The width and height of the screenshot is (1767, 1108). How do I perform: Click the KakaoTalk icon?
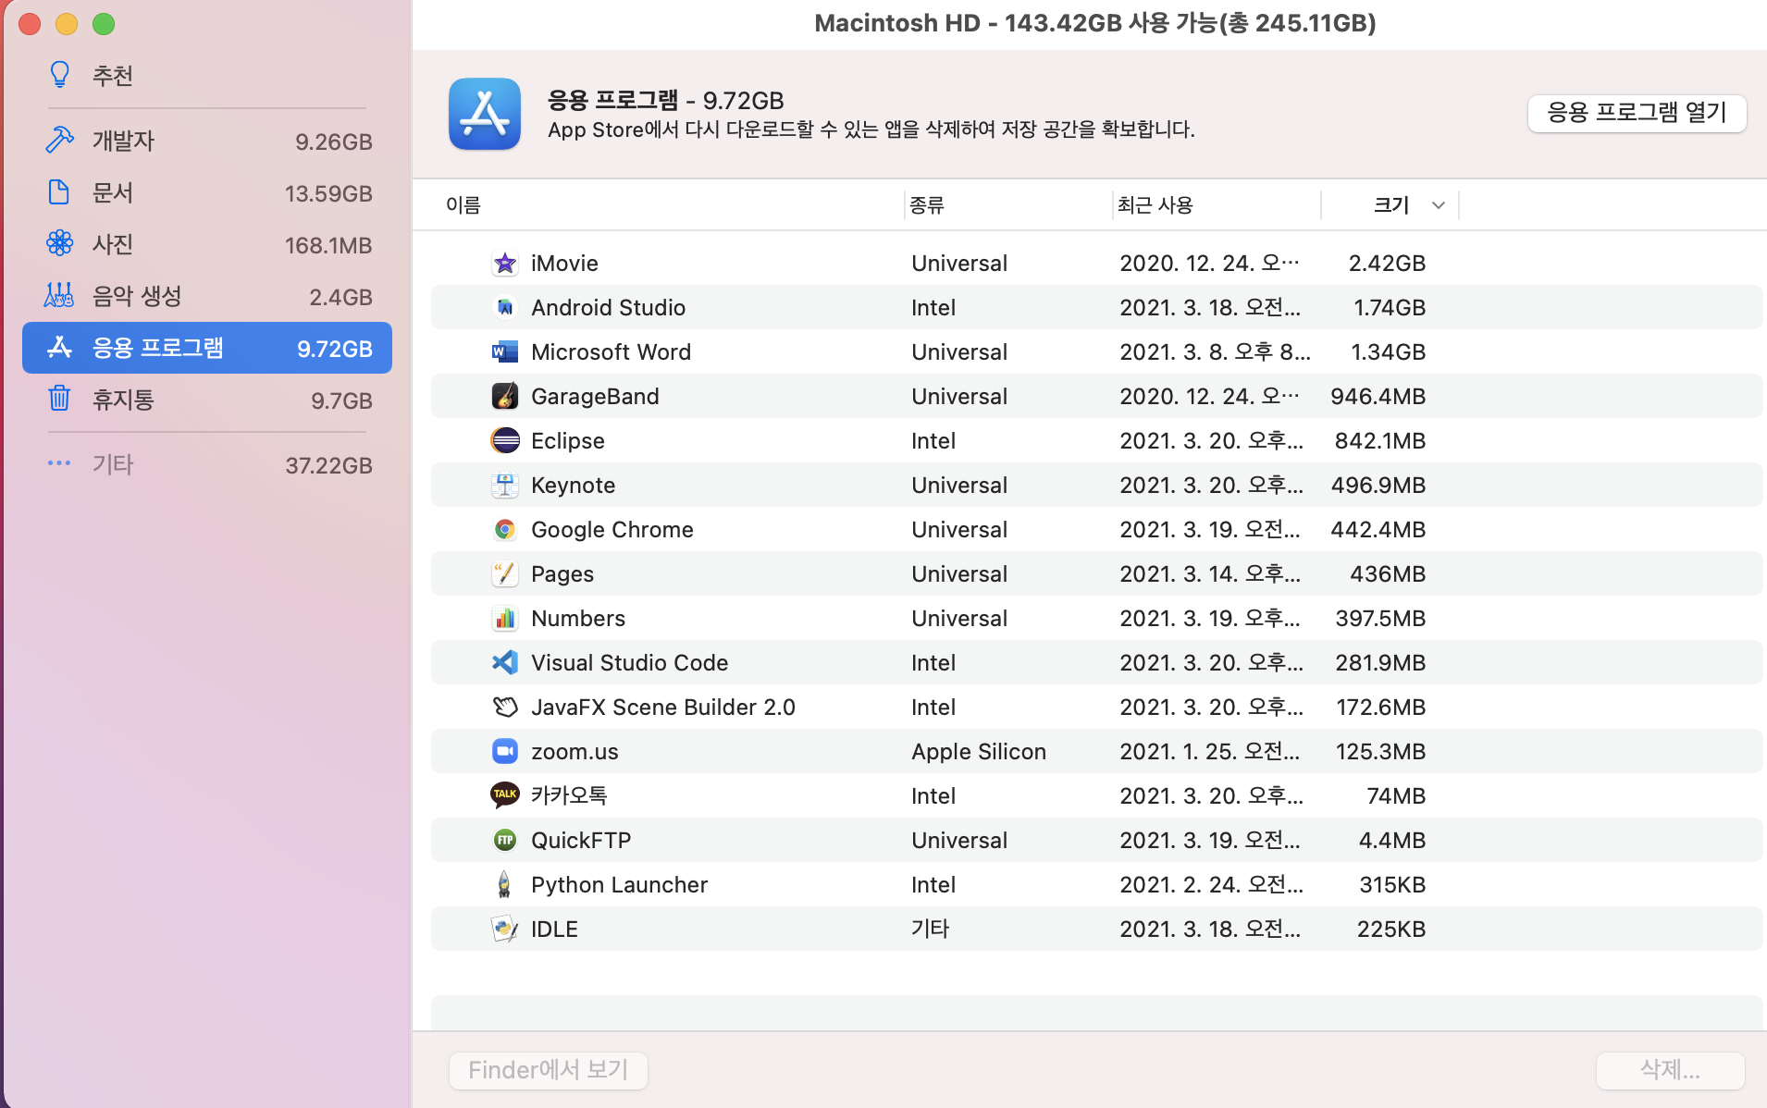pos(504,795)
